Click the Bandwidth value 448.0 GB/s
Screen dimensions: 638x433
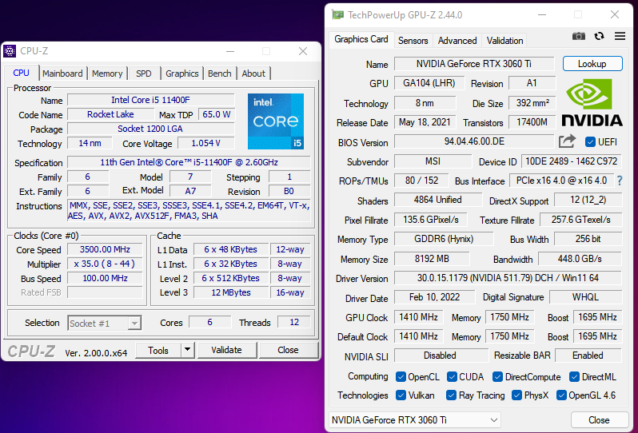coord(580,259)
